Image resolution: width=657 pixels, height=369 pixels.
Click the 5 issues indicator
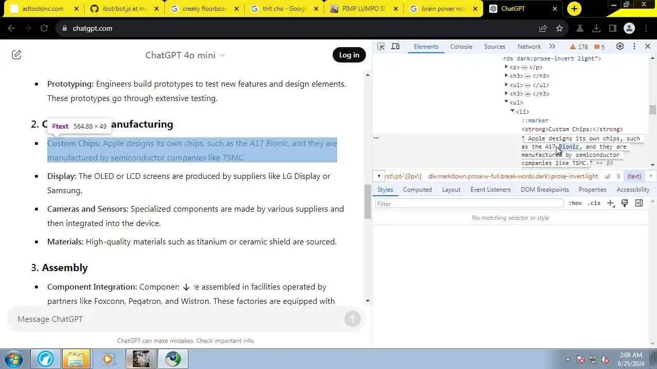[600, 47]
